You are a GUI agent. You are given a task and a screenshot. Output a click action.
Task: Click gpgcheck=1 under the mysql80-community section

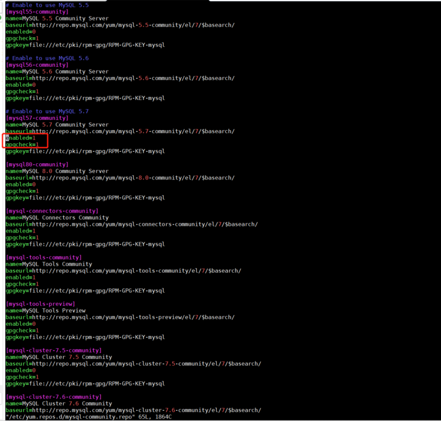[x=22, y=191]
